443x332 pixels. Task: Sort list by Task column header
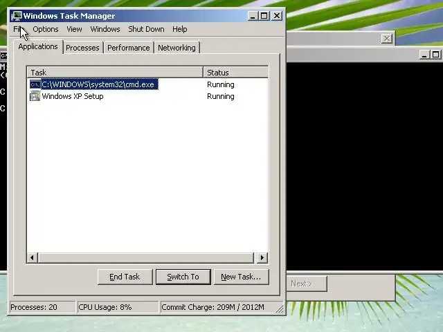click(x=115, y=73)
